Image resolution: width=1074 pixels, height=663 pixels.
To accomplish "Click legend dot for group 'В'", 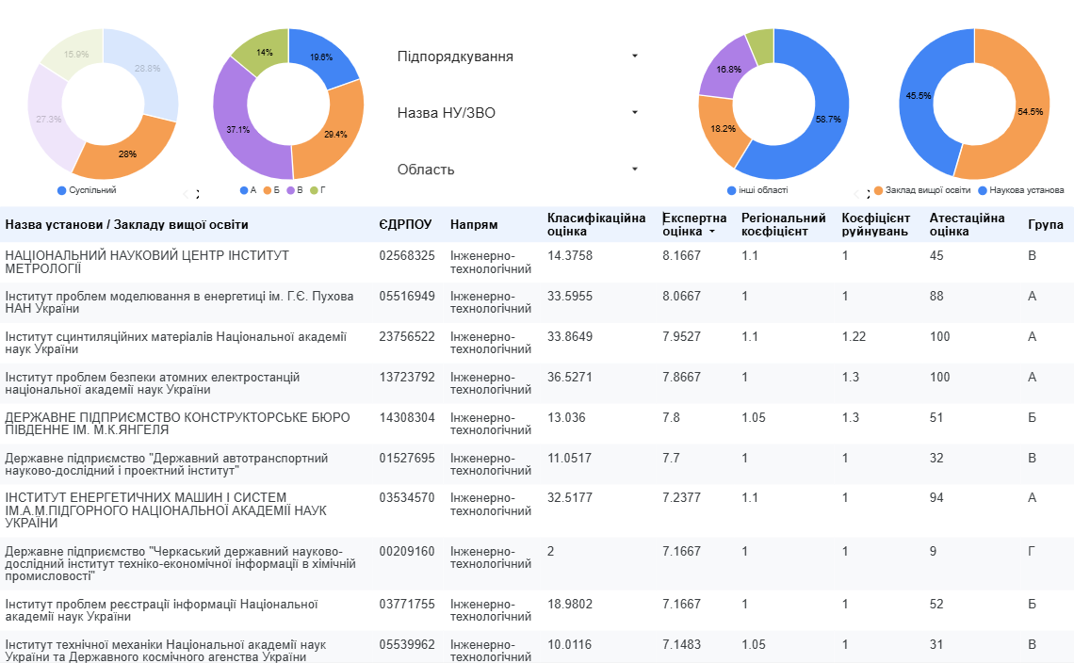I will [x=290, y=190].
